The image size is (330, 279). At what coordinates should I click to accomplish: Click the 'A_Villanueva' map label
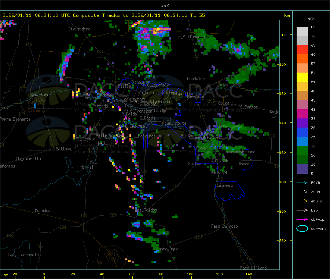click(191, 37)
